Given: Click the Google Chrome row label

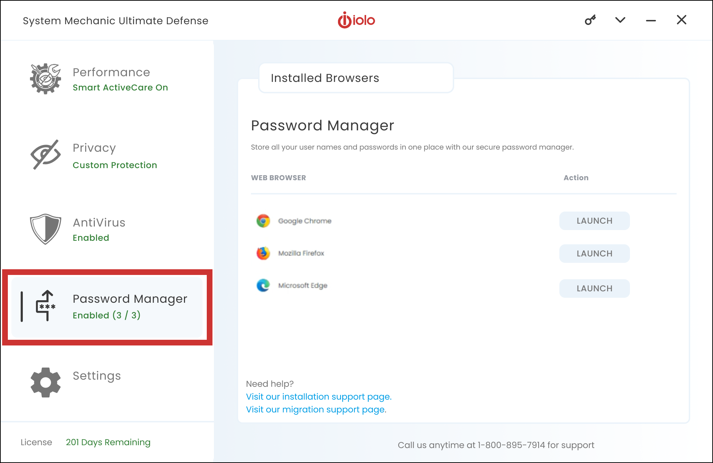Looking at the screenshot, I should pyautogui.click(x=305, y=221).
